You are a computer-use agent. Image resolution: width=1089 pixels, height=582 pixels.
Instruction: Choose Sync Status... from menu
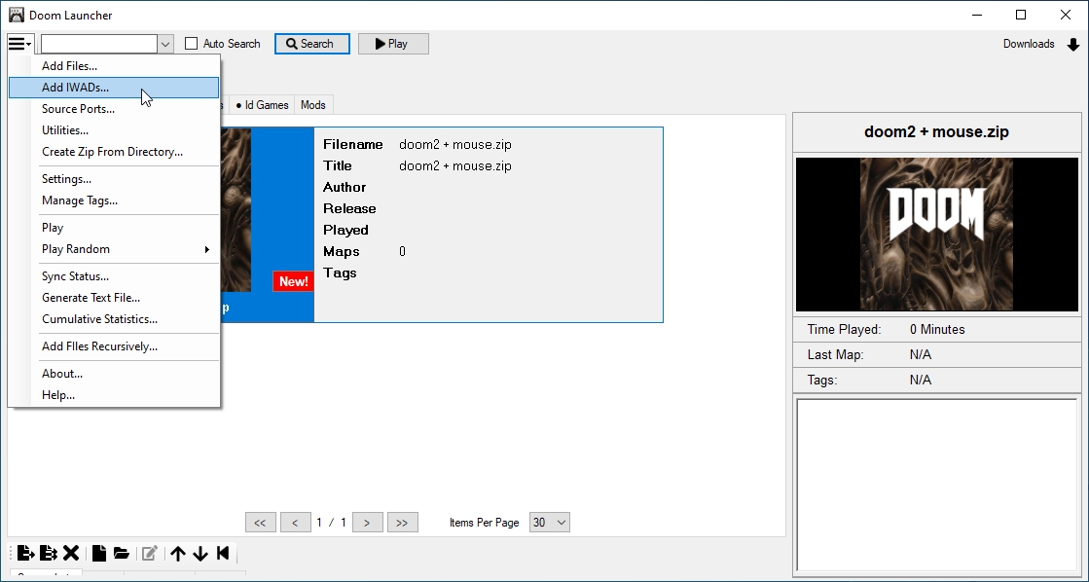[114, 276]
